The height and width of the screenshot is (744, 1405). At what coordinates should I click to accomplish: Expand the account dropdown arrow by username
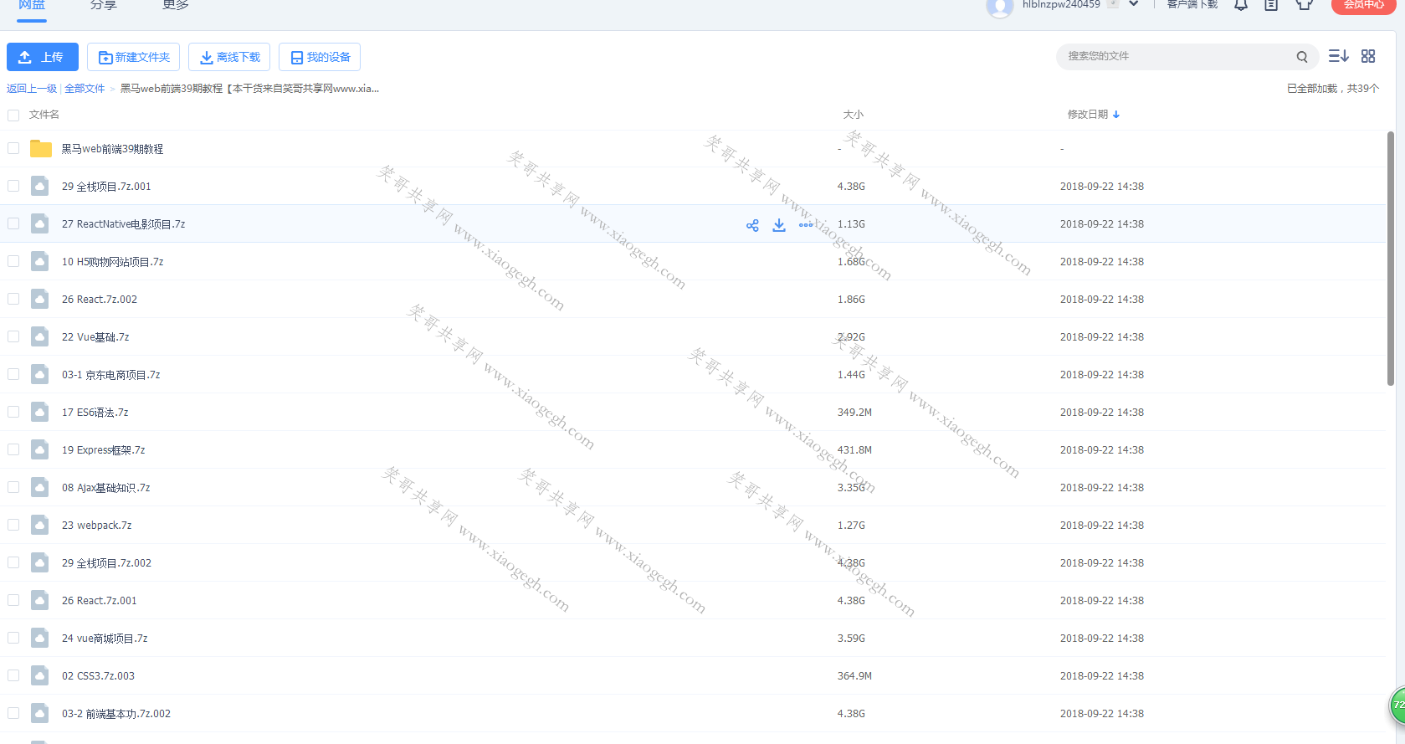[x=1134, y=4]
